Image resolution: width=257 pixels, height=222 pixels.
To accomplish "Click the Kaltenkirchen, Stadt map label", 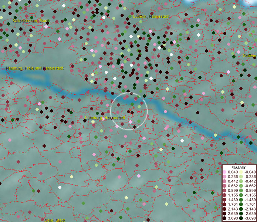I will point(31,21).
